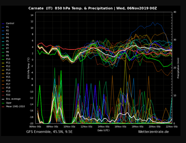
Task: Click the value -12 on the temperature axis
Action: 32,98
